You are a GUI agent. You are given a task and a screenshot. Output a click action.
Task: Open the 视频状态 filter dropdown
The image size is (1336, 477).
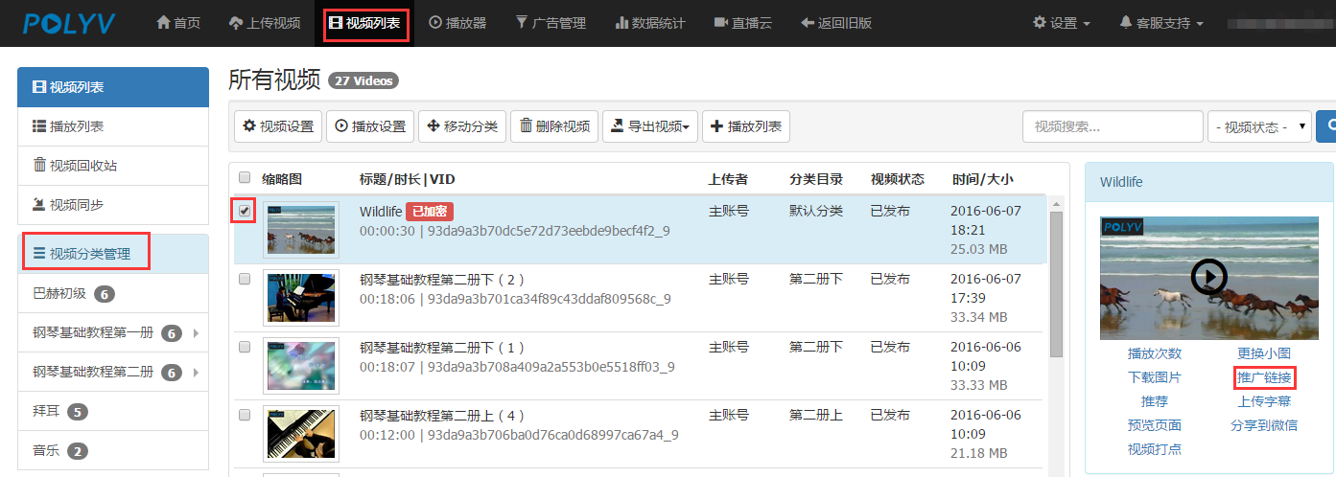(x=1260, y=126)
